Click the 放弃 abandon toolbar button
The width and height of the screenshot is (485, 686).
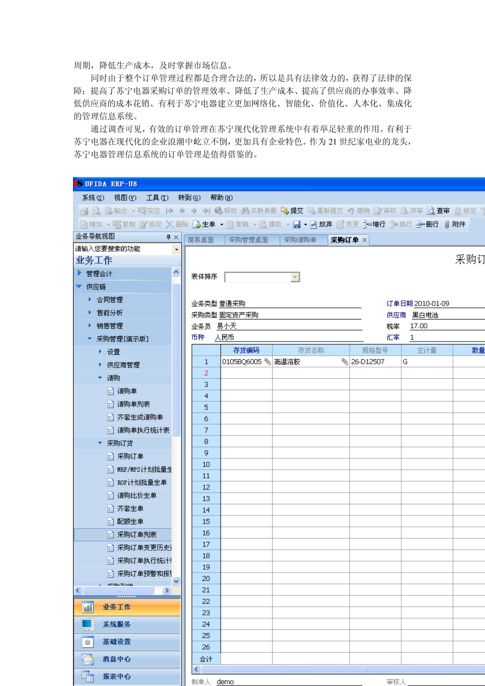point(321,224)
